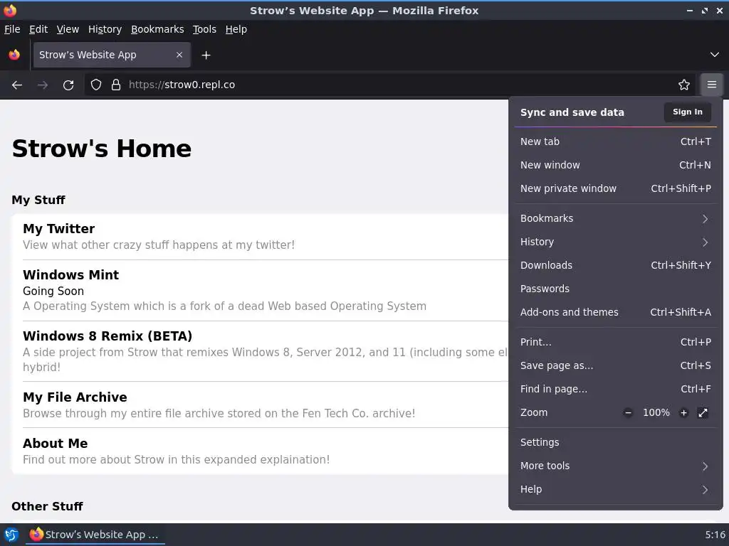Viewport: 729px width, 546px height.
Task: Click the forward navigation arrow
Action: click(x=43, y=85)
